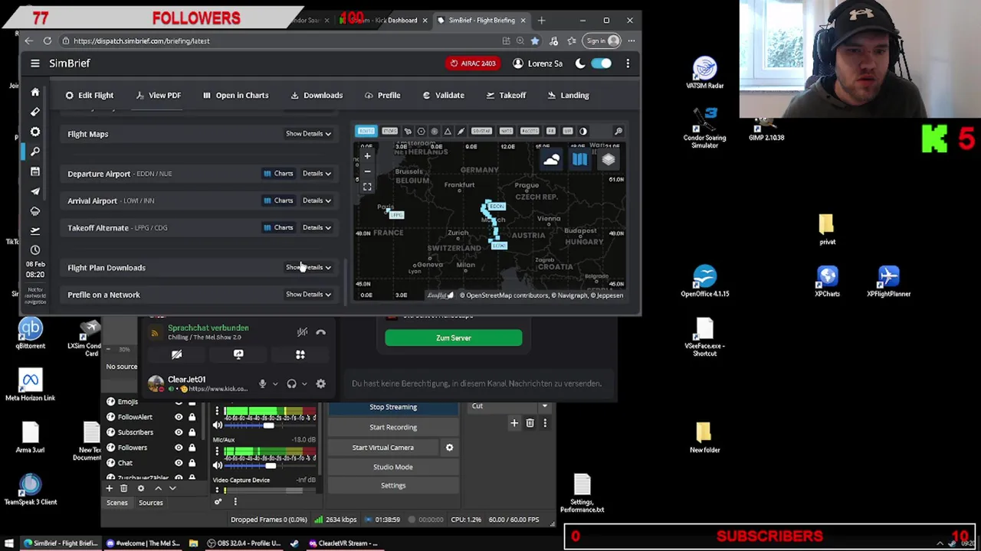Screen dimensions: 981x551
Task: Disconnect from the Discord voice call
Action: pos(320,332)
